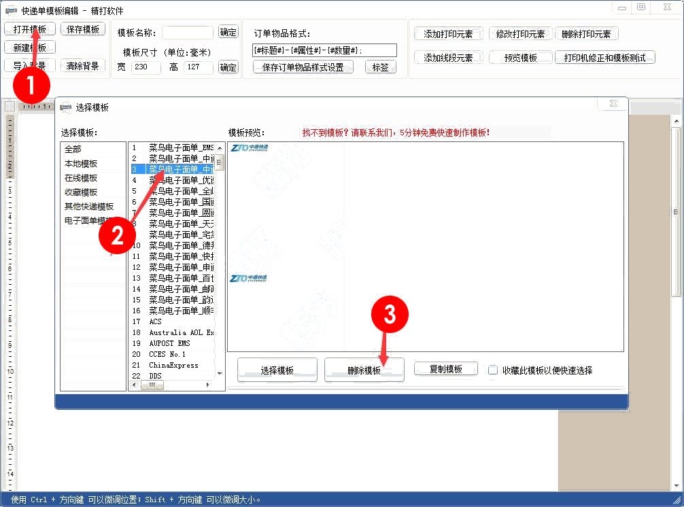
Task: Open 添加打印元素 in toolbar
Action: point(448,34)
